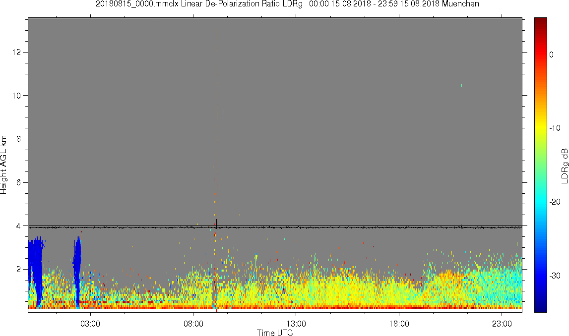
Task: Click the height tick label 10
Action: pyautogui.click(x=17, y=96)
